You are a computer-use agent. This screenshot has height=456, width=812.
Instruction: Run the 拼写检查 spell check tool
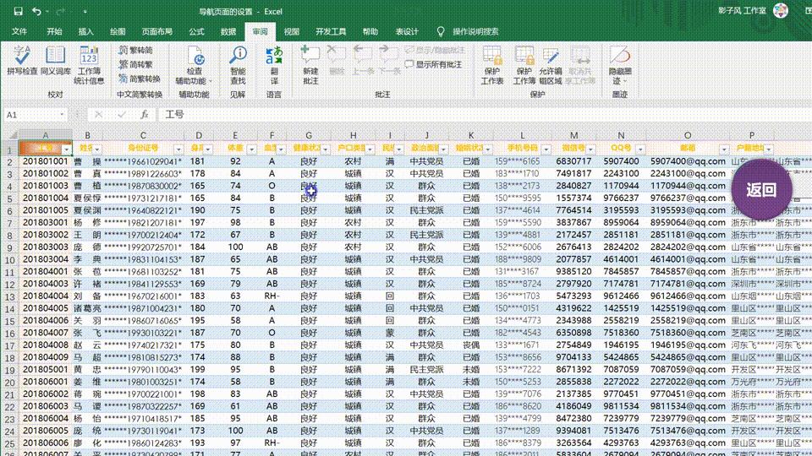(22, 62)
